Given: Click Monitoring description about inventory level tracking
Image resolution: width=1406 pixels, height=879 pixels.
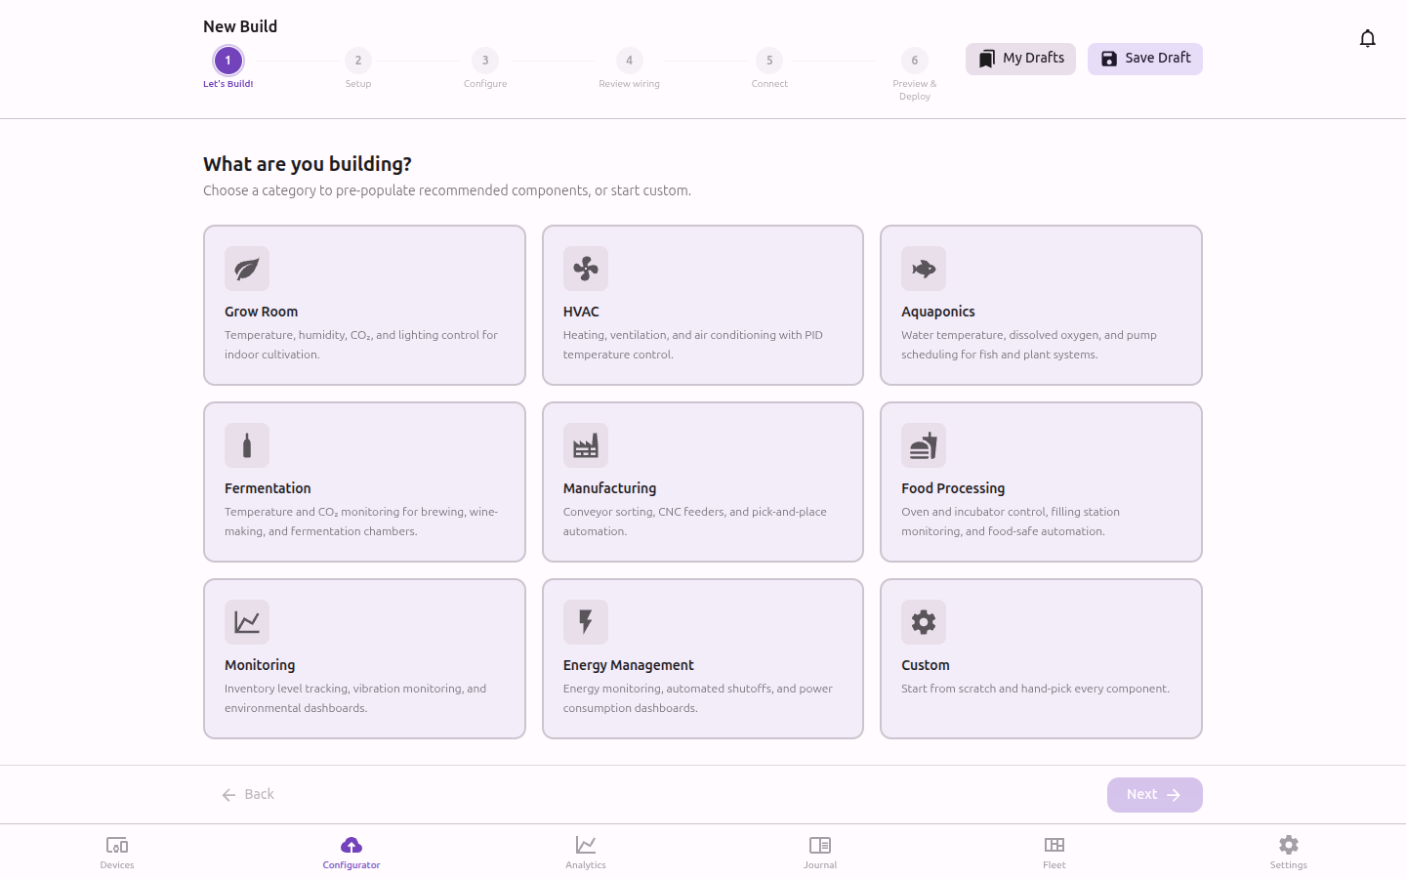Looking at the screenshot, I should pyautogui.click(x=355, y=698).
